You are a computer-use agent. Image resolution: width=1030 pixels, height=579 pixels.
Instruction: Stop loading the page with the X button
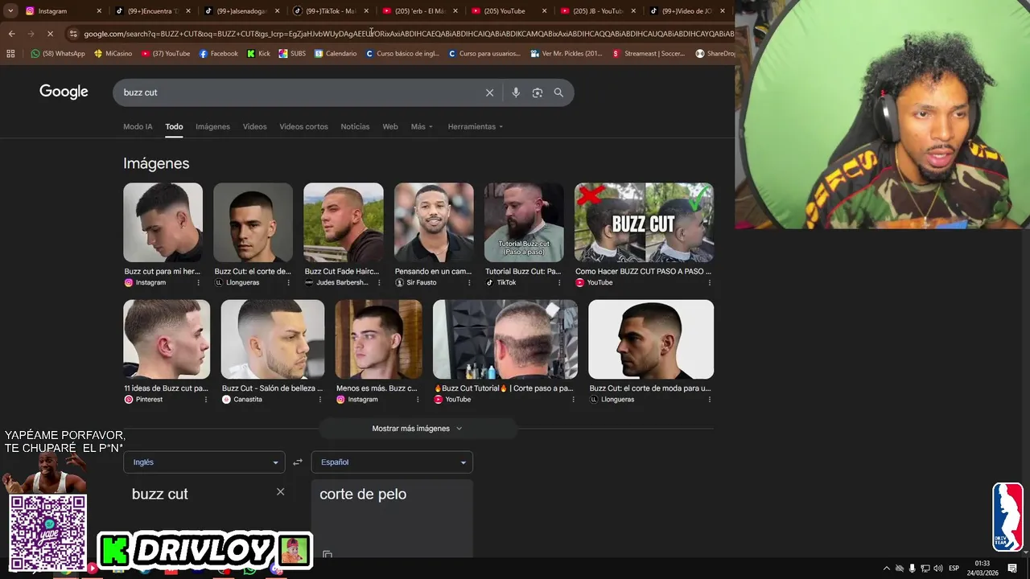(x=50, y=34)
